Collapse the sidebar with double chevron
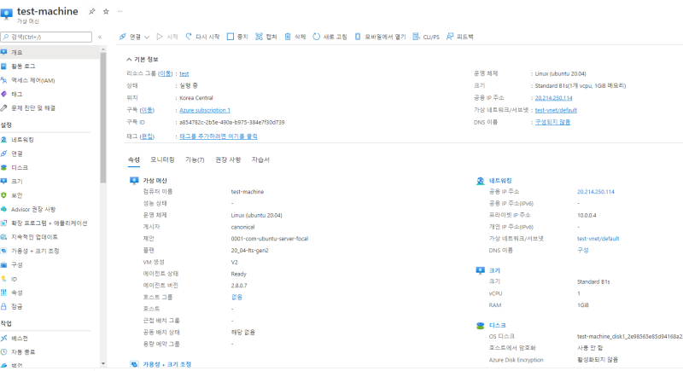Image resolution: width=683 pixels, height=371 pixels. pyautogui.click(x=100, y=37)
